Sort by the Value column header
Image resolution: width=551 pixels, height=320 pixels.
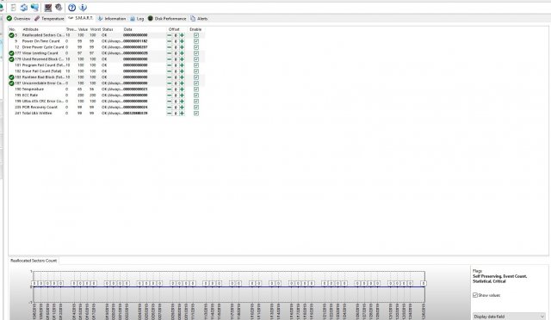click(83, 29)
